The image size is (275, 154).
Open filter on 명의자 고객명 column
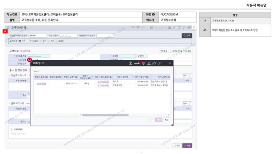point(62,77)
